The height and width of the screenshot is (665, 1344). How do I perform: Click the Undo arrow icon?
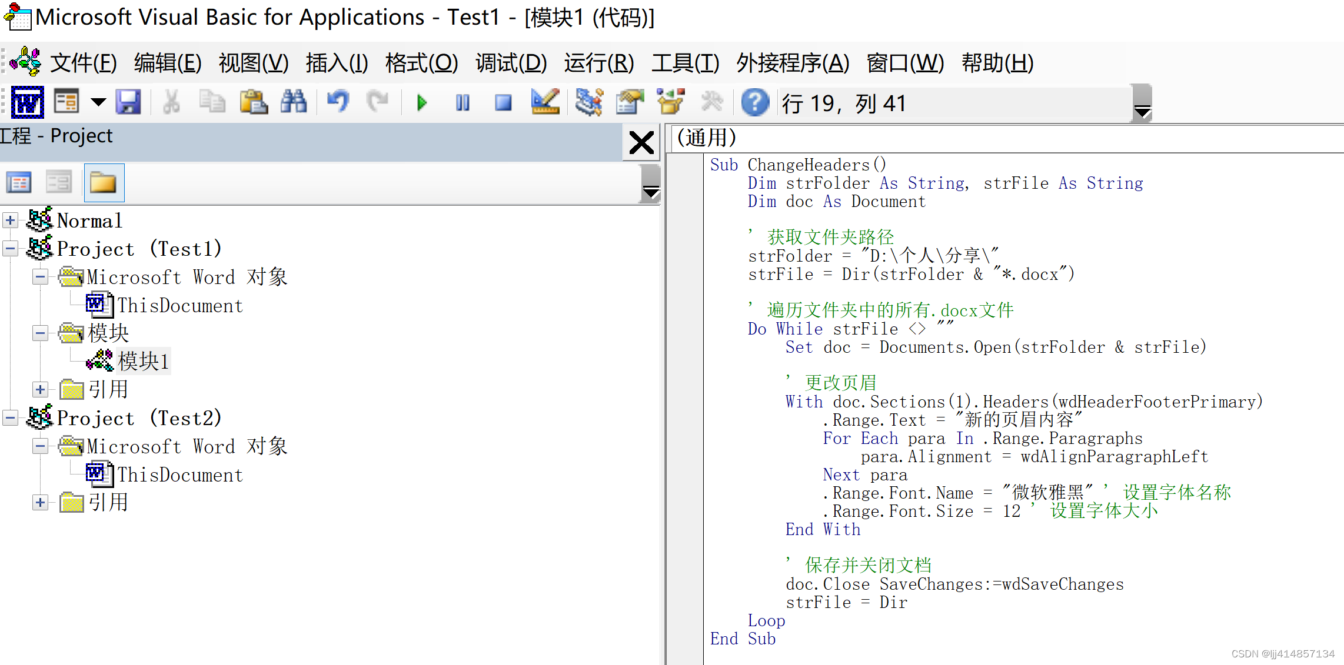[338, 103]
